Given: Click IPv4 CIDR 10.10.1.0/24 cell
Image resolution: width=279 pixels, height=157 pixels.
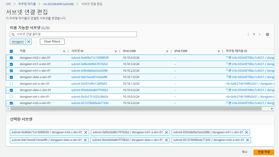Looking at the screenshot, I should (x=131, y=84).
